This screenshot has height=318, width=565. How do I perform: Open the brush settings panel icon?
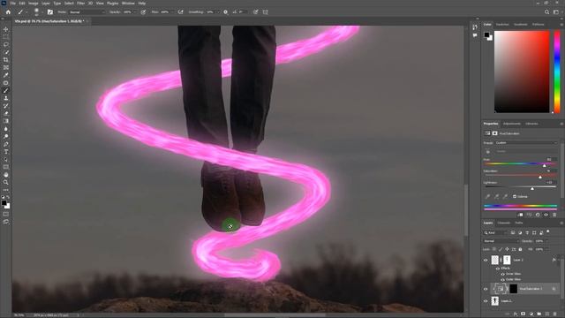(x=50, y=11)
